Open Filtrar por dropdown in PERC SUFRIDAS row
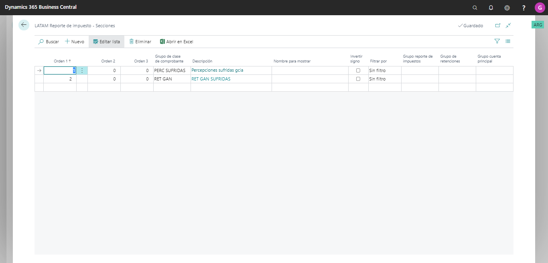 pos(385,70)
